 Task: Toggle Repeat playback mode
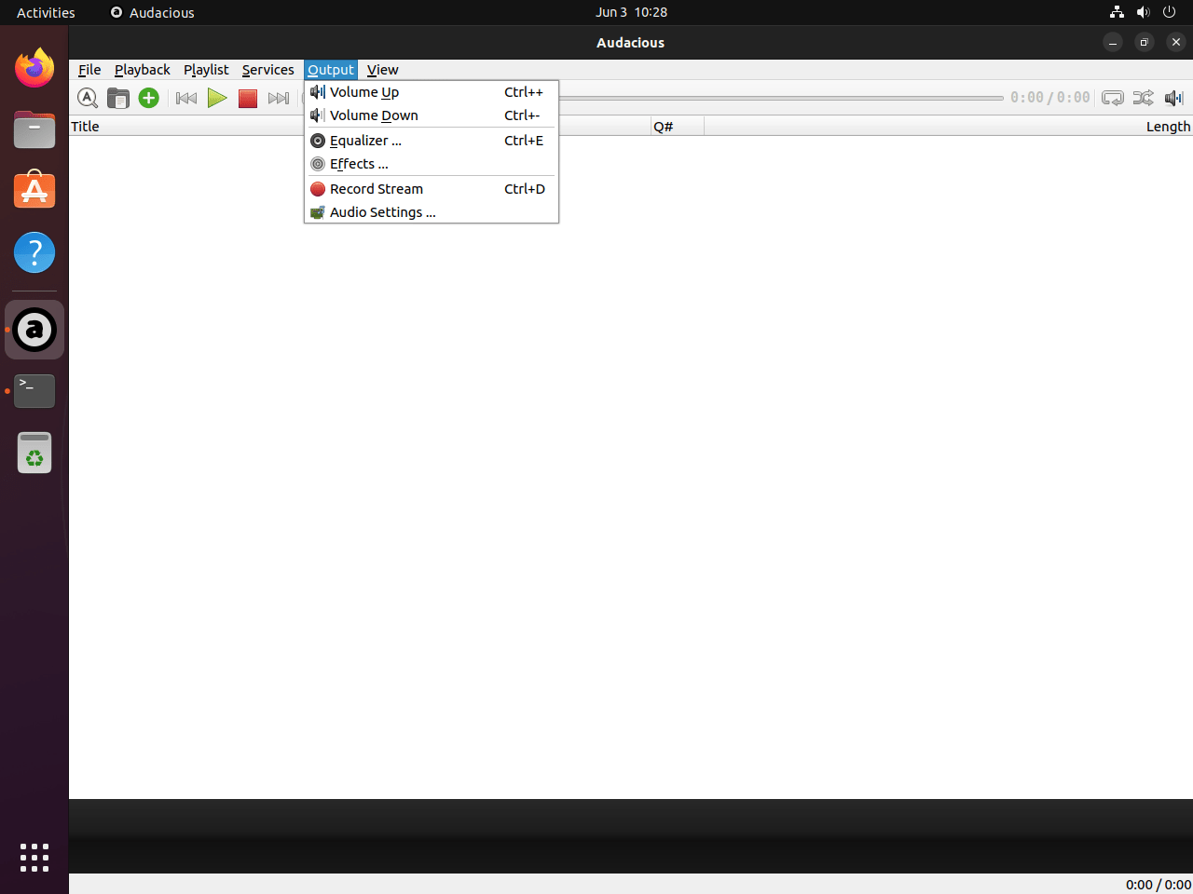tap(1112, 98)
